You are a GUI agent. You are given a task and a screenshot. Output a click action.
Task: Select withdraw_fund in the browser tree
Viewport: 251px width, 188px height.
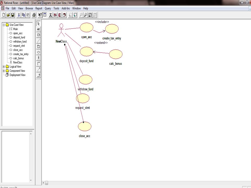(x=20, y=42)
